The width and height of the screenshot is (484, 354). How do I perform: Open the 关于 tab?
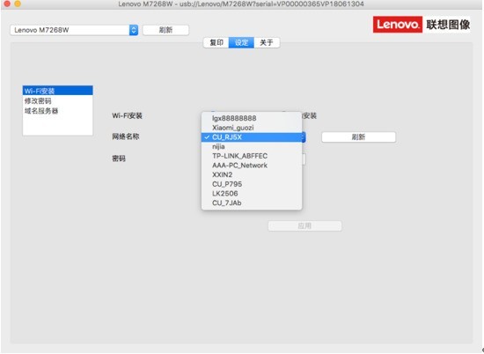267,42
